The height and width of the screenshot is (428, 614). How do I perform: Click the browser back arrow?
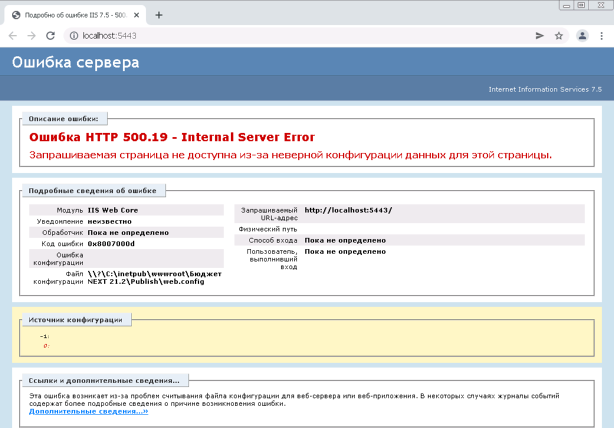13,35
